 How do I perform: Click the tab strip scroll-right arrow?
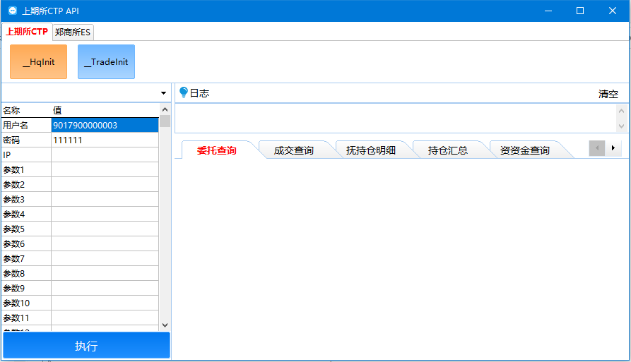click(613, 148)
